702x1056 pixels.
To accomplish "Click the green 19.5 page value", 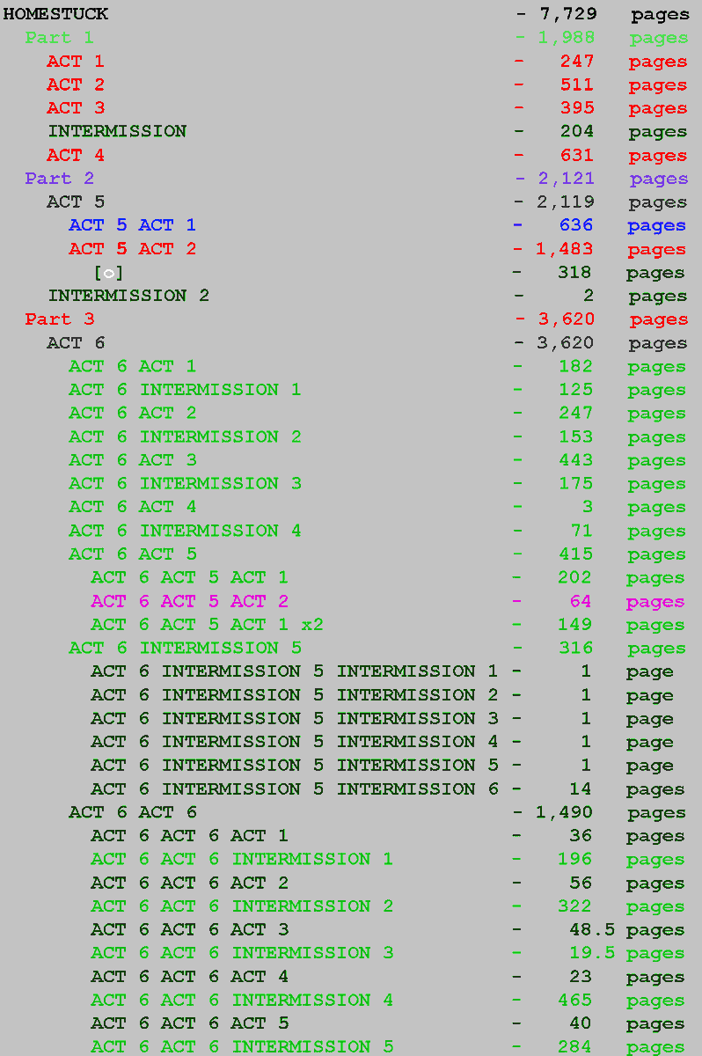I will (592, 953).
